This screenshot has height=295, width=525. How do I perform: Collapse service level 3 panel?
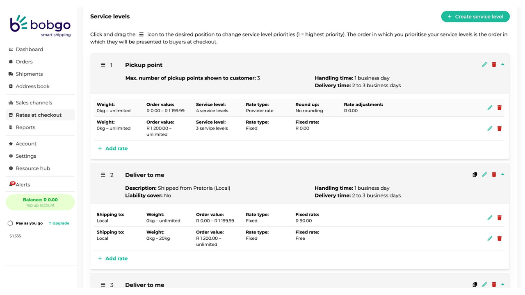(x=502, y=284)
